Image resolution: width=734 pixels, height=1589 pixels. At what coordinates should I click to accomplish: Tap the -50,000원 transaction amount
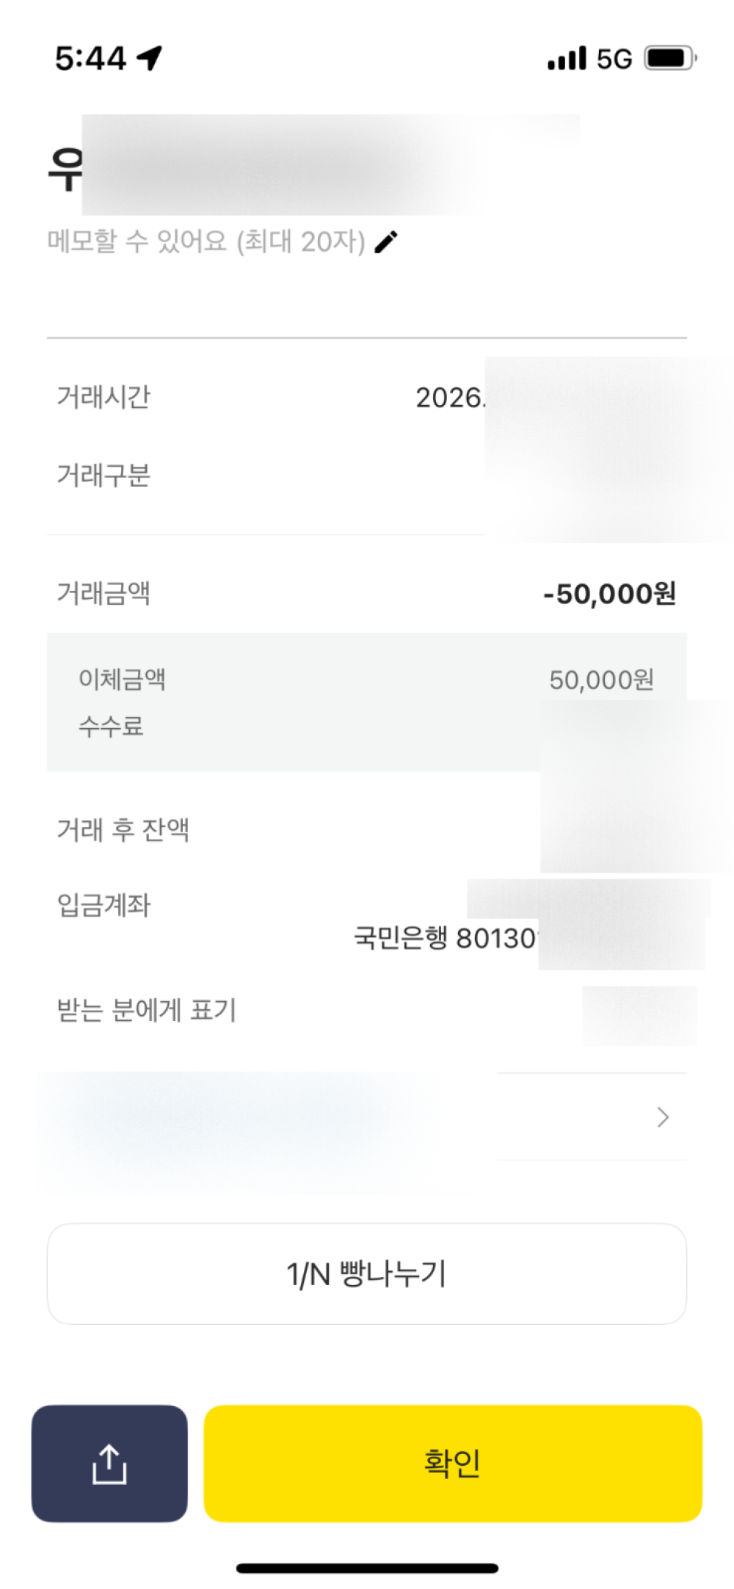pyautogui.click(x=609, y=594)
